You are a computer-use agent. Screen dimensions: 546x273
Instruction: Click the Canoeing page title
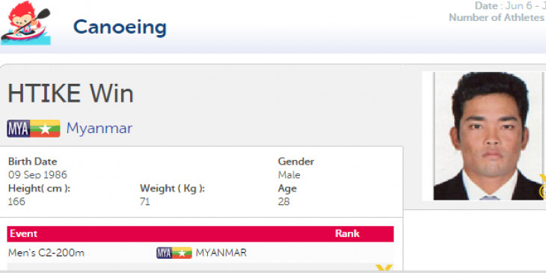pyautogui.click(x=120, y=28)
